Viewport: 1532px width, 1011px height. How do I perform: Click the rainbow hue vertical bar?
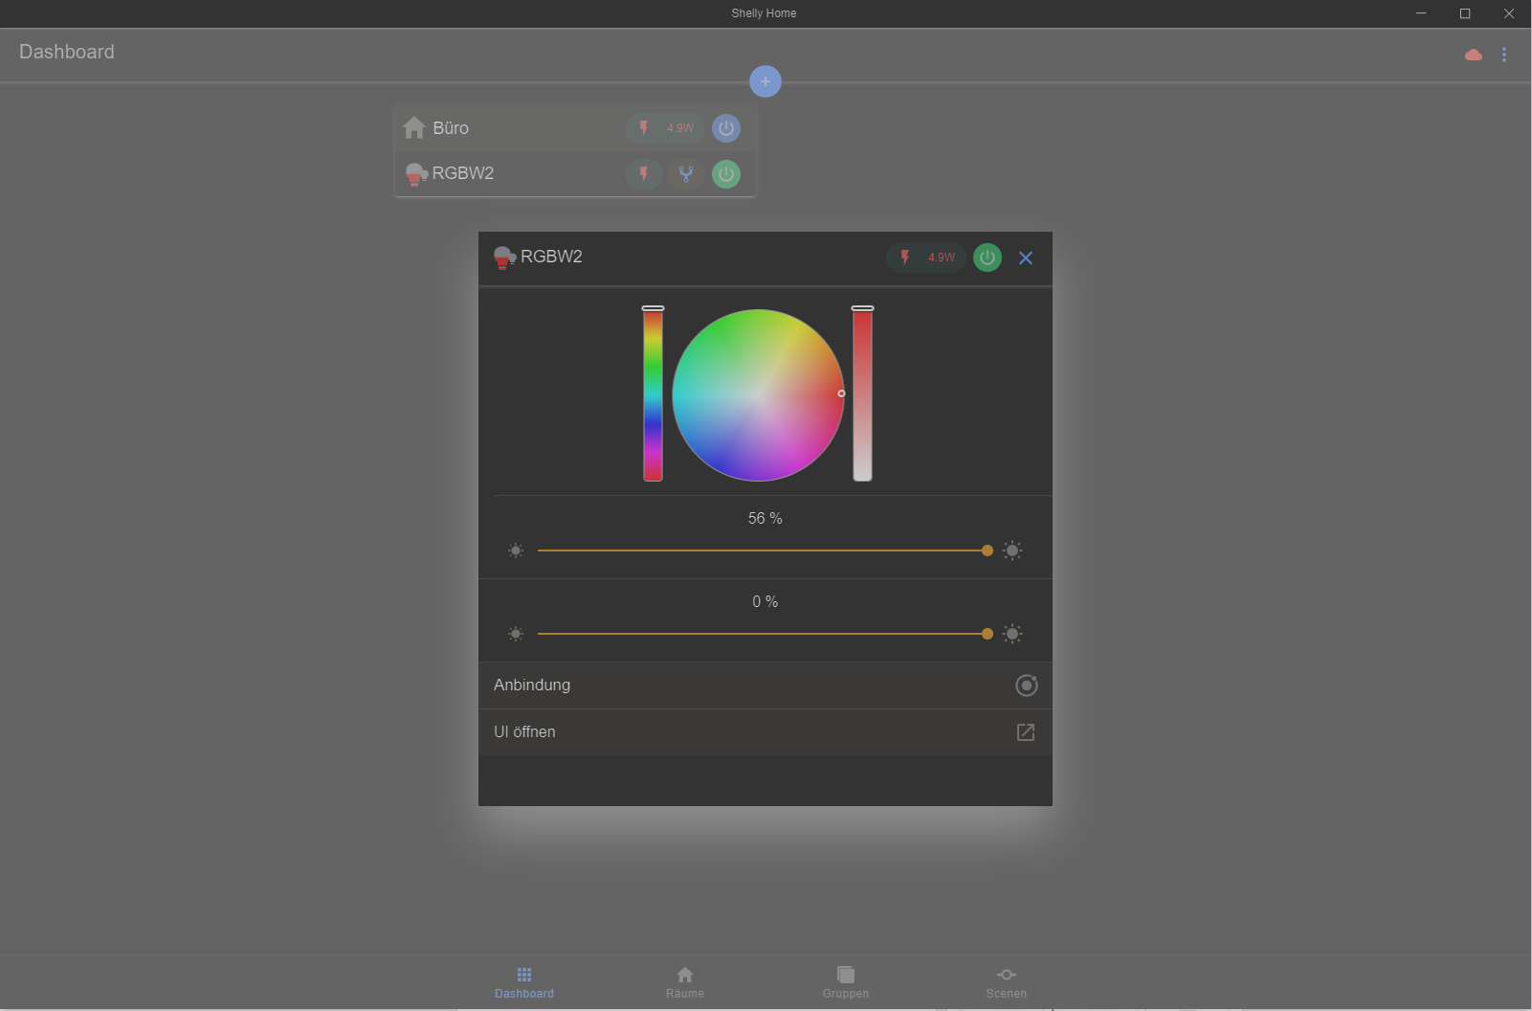(653, 394)
